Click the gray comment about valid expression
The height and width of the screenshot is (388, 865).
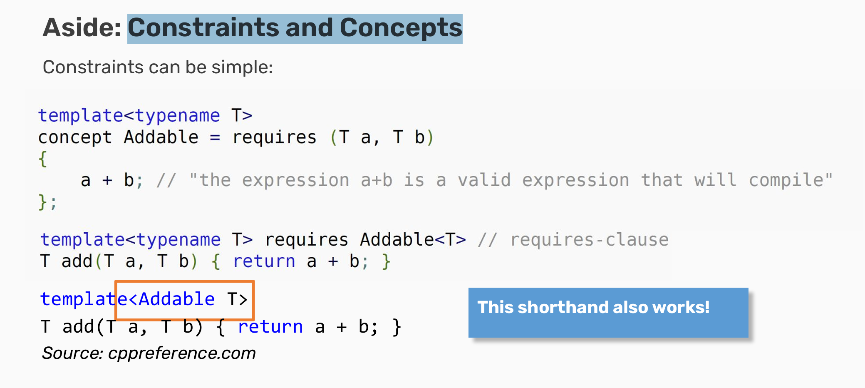coord(494,180)
